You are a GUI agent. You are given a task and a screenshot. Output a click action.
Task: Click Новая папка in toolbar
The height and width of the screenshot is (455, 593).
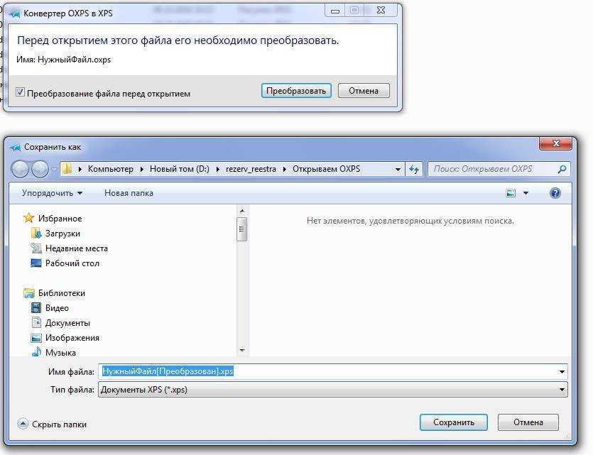(129, 193)
